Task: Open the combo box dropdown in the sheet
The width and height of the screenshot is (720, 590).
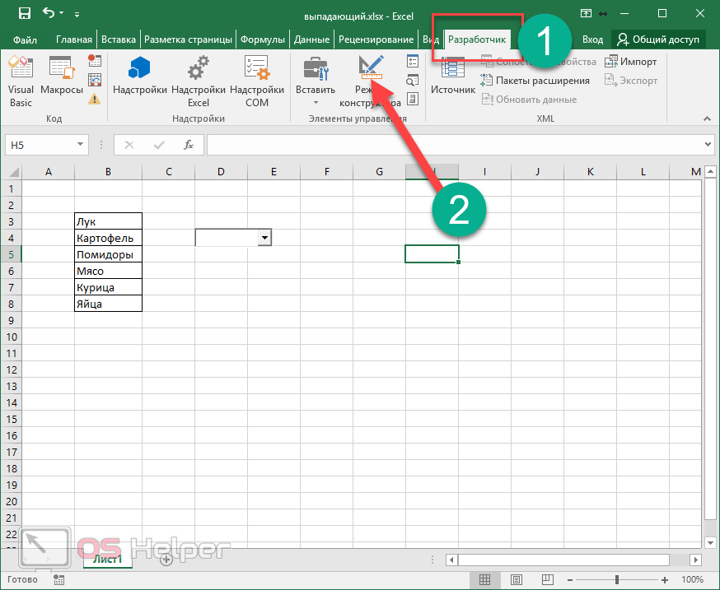Action: (264, 238)
